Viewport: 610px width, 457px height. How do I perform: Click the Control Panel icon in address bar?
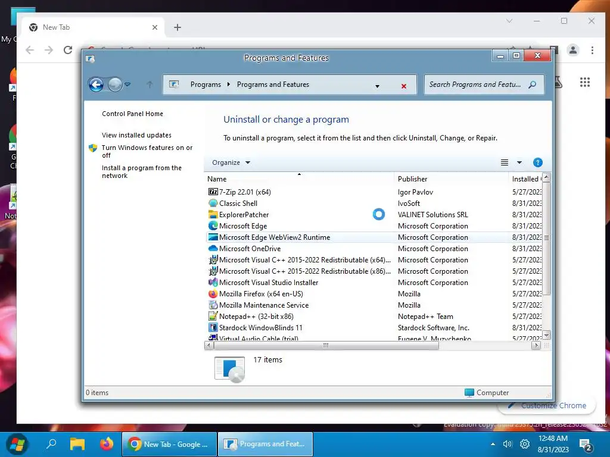point(174,84)
